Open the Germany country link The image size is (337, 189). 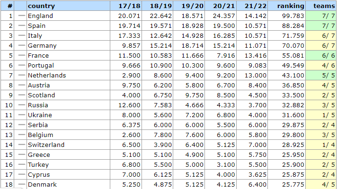coord(42,45)
